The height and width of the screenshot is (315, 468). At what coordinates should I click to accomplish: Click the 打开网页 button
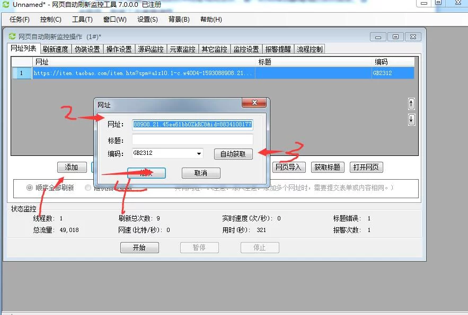366,168
